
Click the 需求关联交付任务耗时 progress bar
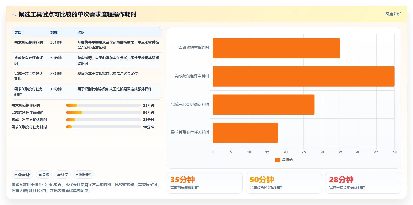pos(103,127)
